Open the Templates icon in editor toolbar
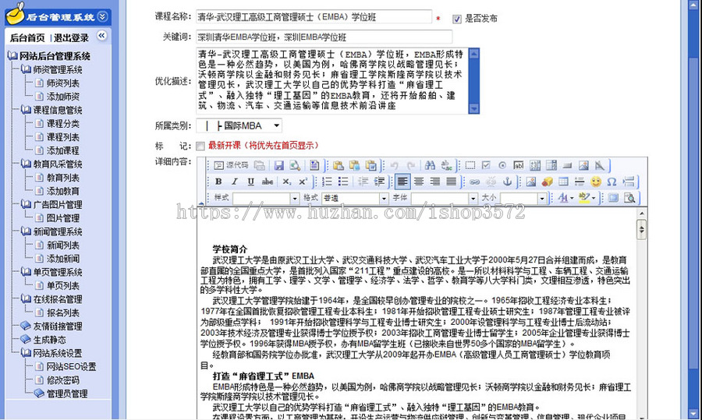 pos(314,165)
